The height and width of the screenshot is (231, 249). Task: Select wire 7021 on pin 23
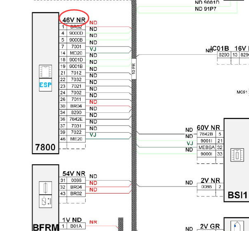click(76, 86)
